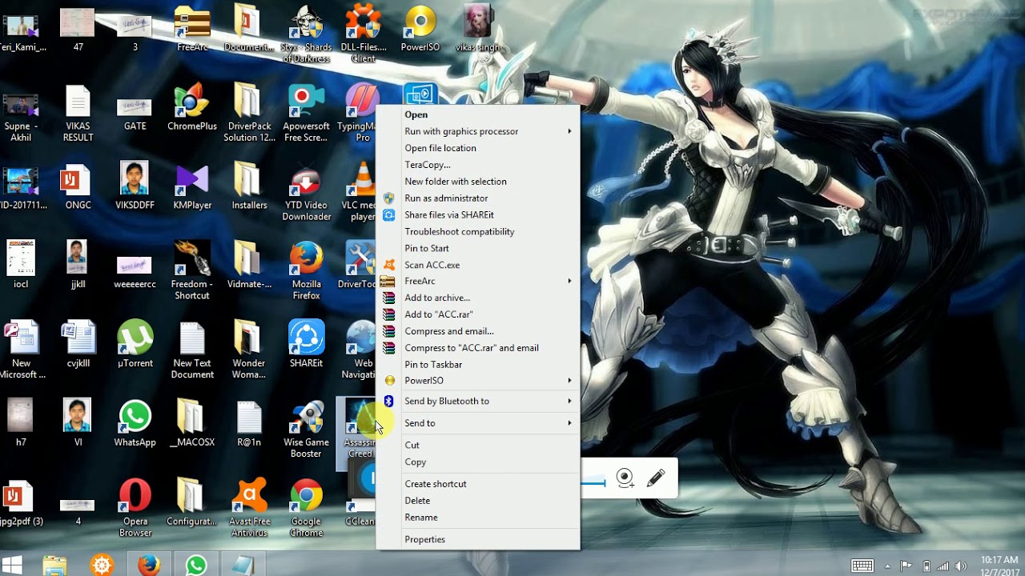
Task: Select the Wise Game Booster icon
Action: pyautogui.click(x=306, y=429)
